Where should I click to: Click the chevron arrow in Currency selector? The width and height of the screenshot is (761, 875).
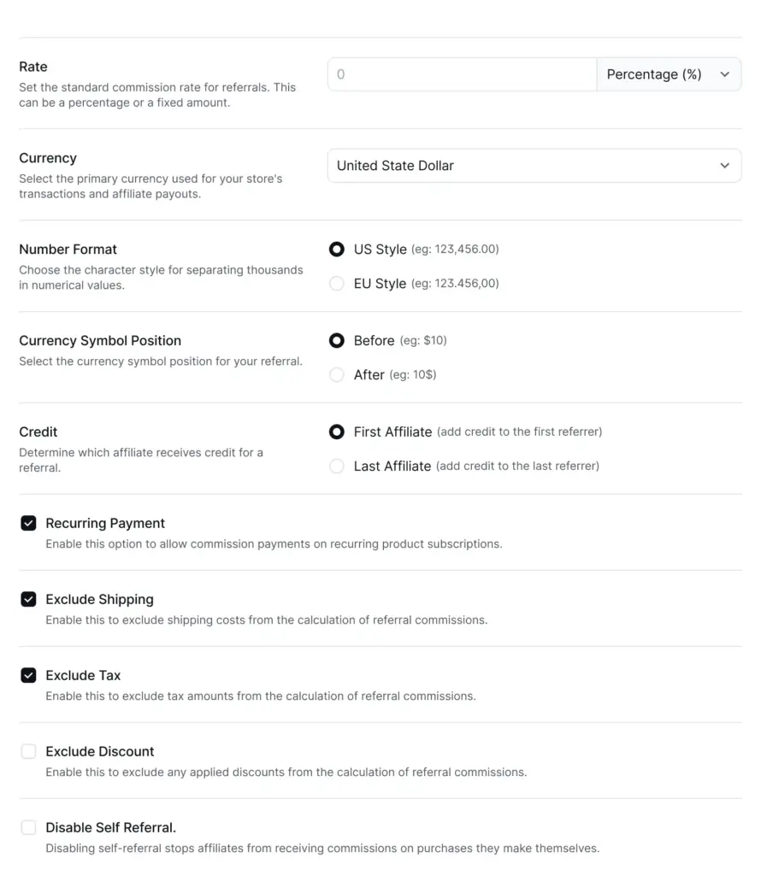725,166
